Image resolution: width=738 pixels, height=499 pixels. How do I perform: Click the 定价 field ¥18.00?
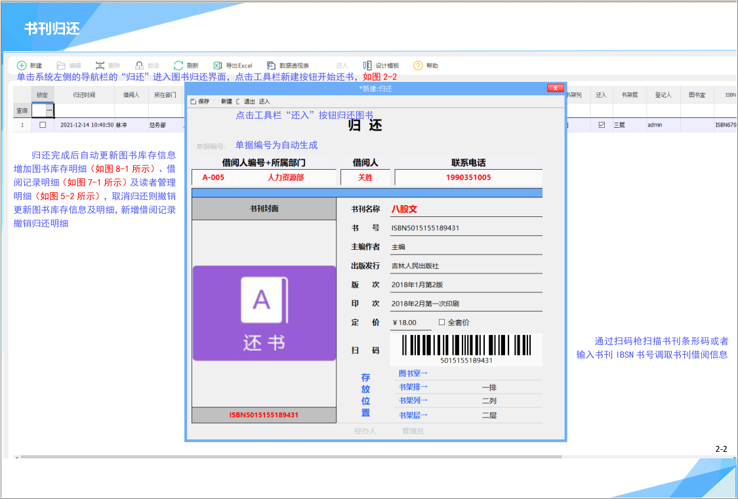[x=411, y=323]
